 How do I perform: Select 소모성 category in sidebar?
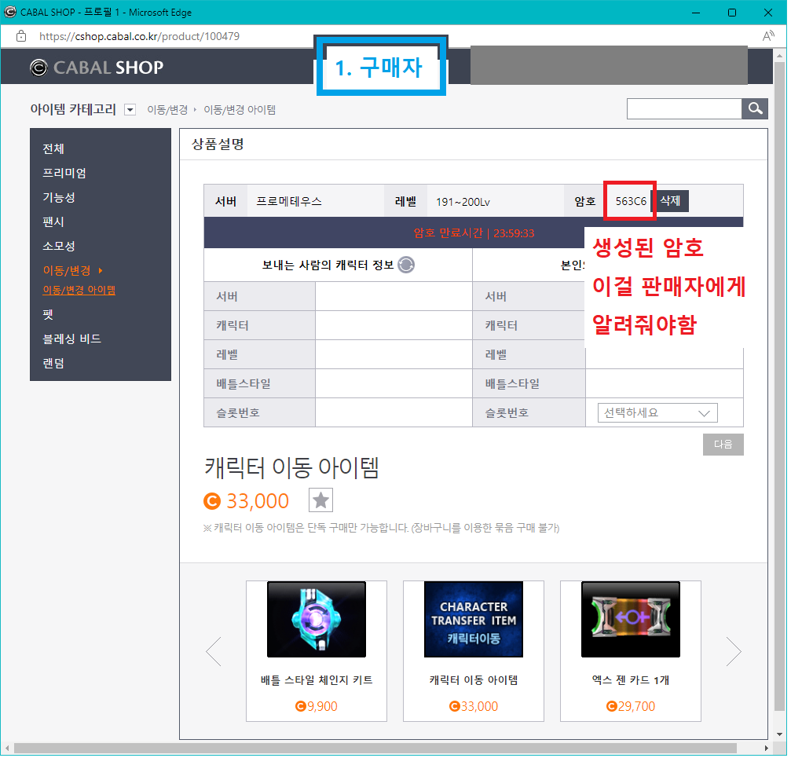coord(59,247)
